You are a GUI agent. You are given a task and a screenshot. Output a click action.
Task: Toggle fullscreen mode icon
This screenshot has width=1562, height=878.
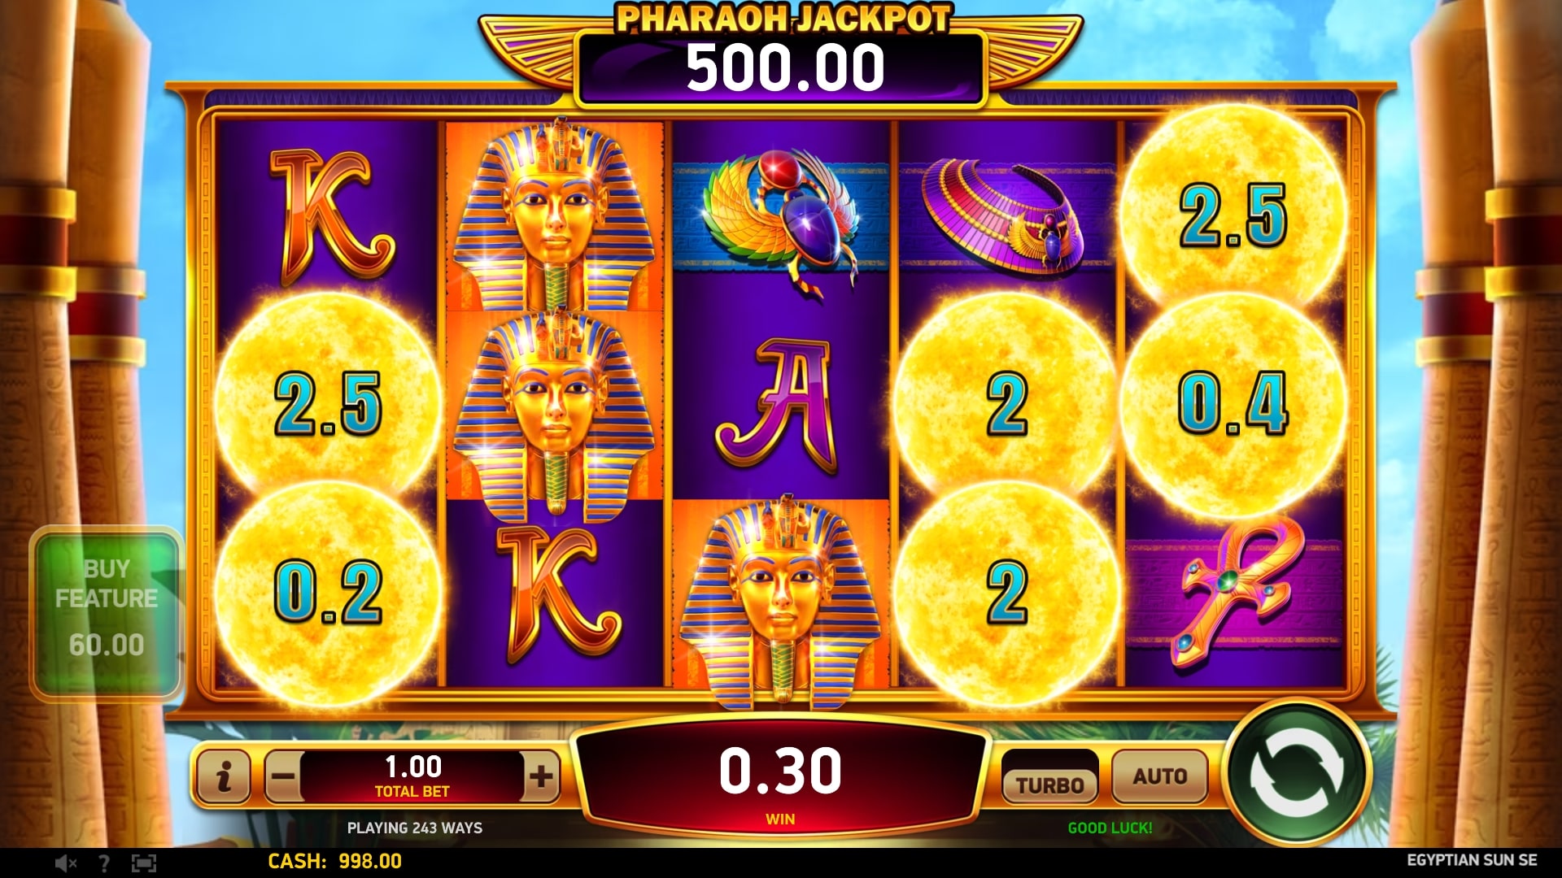[143, 863]
